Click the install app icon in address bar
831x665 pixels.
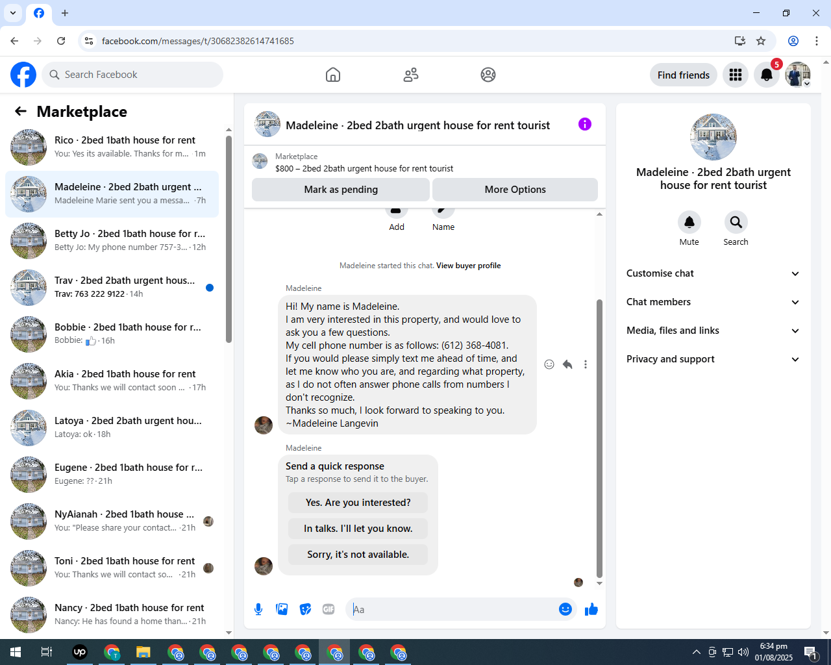pyautogui.click(x=740, y=41)
